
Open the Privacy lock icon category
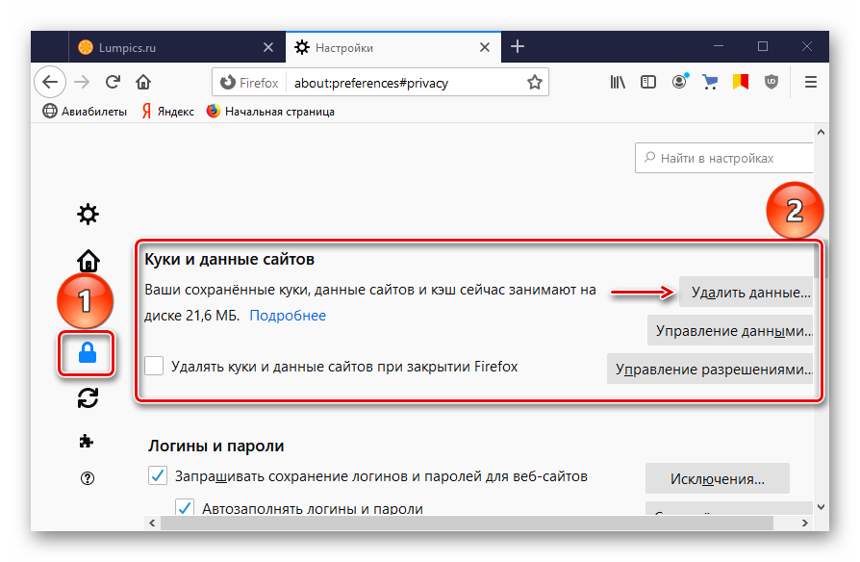pos(88,355)
